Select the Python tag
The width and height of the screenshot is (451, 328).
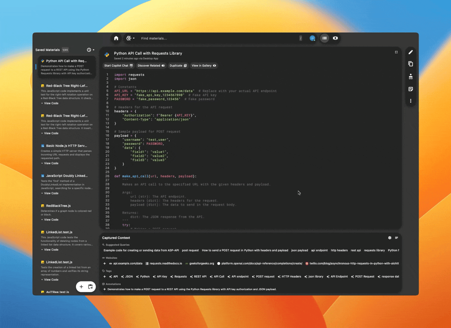(143, 277)
